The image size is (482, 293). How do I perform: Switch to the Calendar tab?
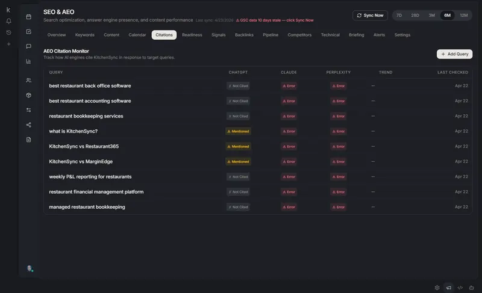coord(137,35)
